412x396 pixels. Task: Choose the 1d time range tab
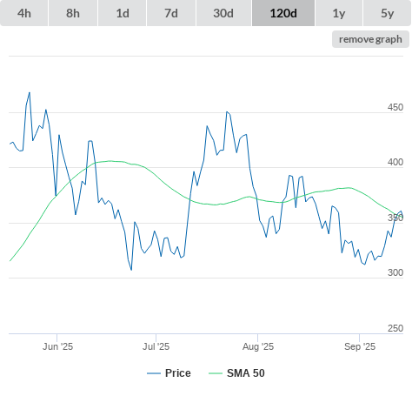(x=123, y=13)
